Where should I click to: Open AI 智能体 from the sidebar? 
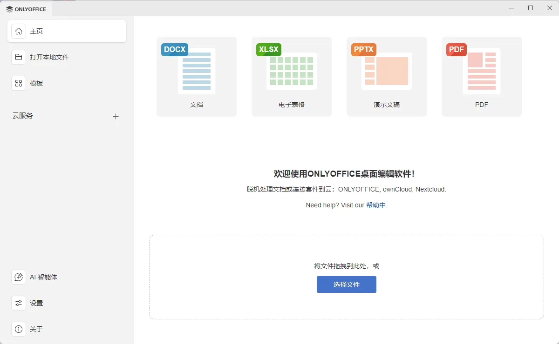tap(67, 277)
